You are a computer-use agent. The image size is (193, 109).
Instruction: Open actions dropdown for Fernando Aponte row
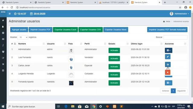[x=169, y=83]
